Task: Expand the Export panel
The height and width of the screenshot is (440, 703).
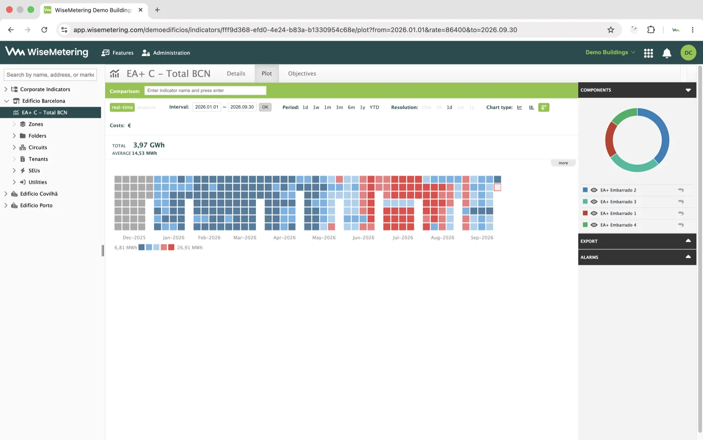Action: pos(688,241)
